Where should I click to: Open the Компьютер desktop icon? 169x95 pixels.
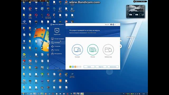[24, 22]
